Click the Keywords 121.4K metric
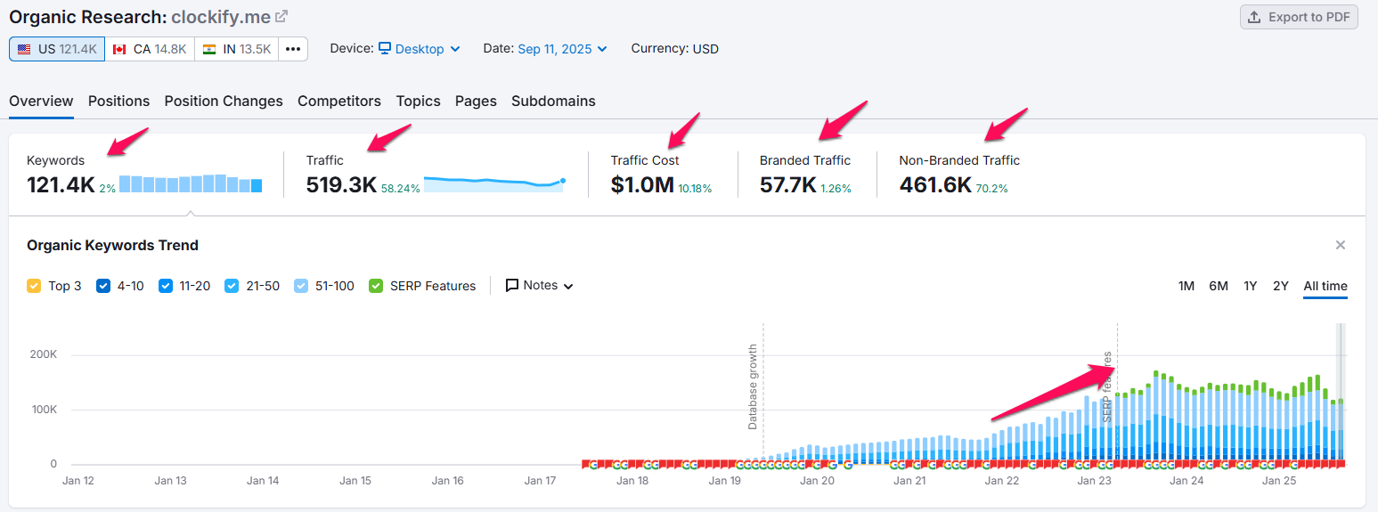This screenshot has height=512, width=1378. (61, 185)
